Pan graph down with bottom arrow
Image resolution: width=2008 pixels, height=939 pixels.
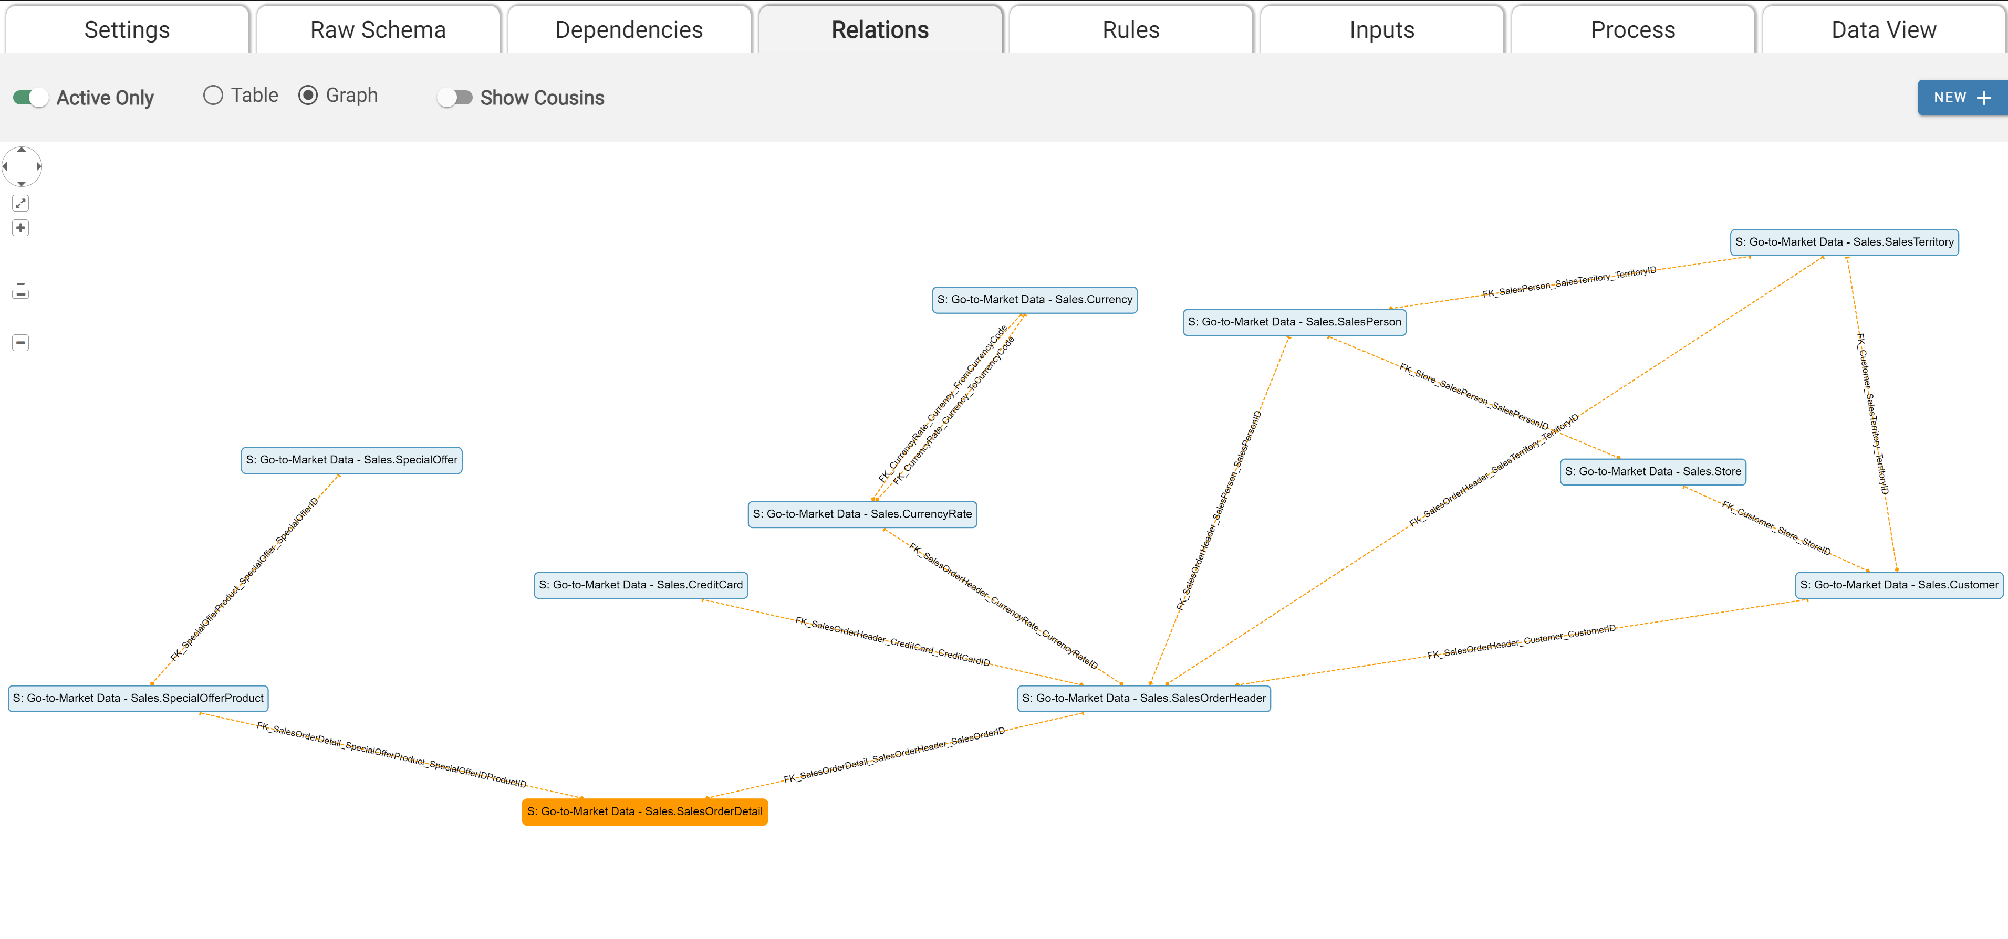pos(21,183)
